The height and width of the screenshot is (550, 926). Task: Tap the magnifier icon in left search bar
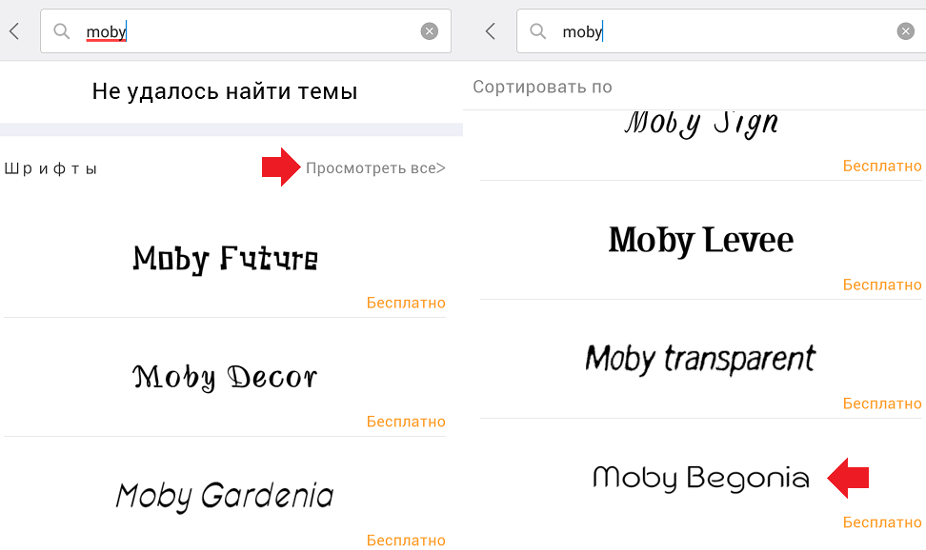(x=62, y=31)
